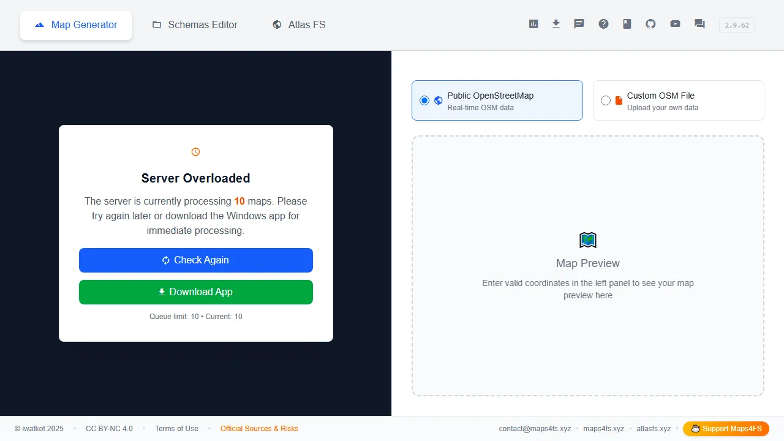Go to the Atlas FS tab

pos(299,25)
